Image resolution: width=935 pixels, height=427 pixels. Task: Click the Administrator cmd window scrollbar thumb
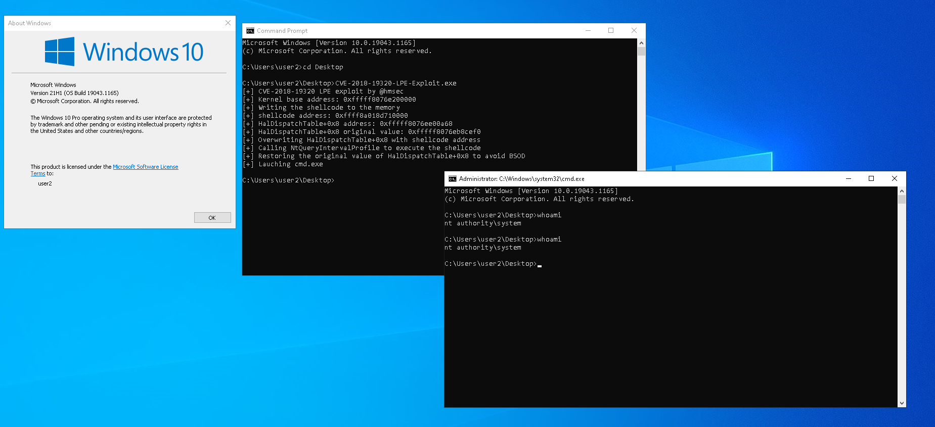pyautogui.click(x=902, y=199)
